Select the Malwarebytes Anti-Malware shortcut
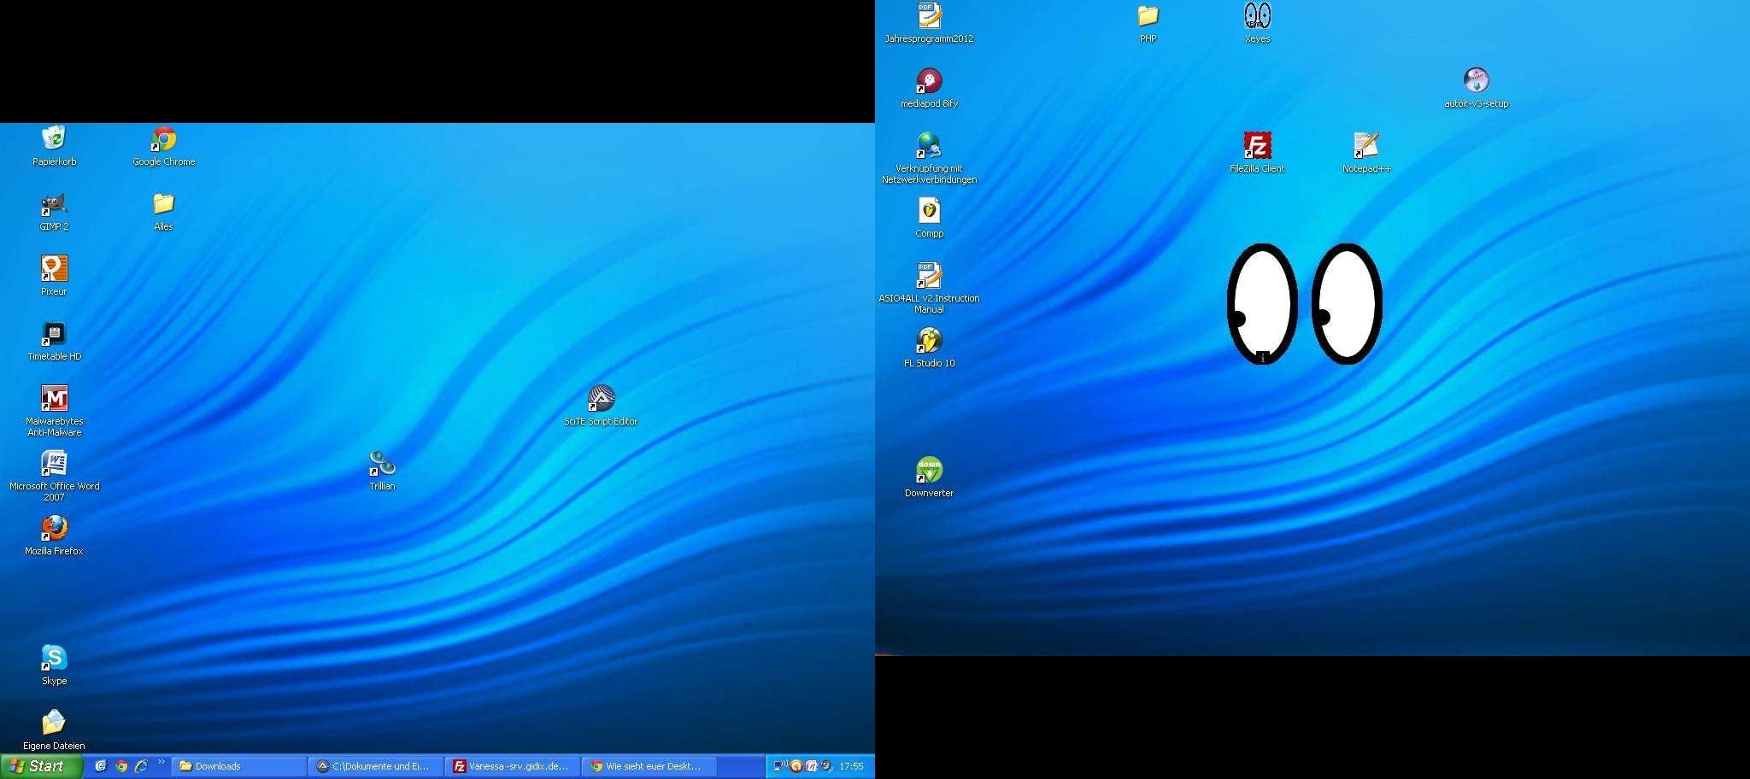Viewport: 1750px width, 779px height. [54, 399]
